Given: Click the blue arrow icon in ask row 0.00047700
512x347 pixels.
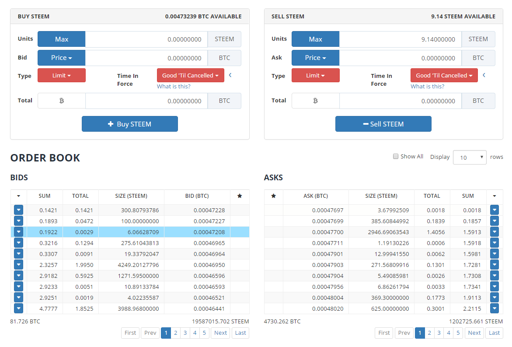Looking at the screenshot, I should coord(495,232).
